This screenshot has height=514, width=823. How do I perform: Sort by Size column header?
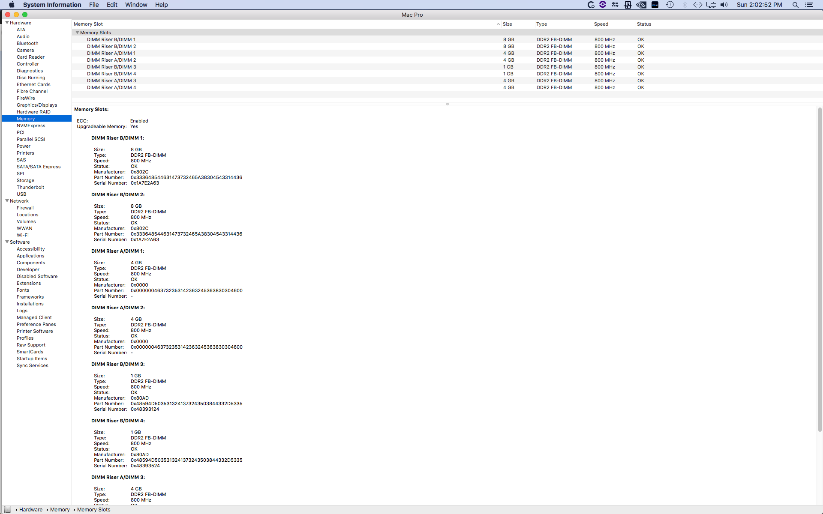click(518, 24)
